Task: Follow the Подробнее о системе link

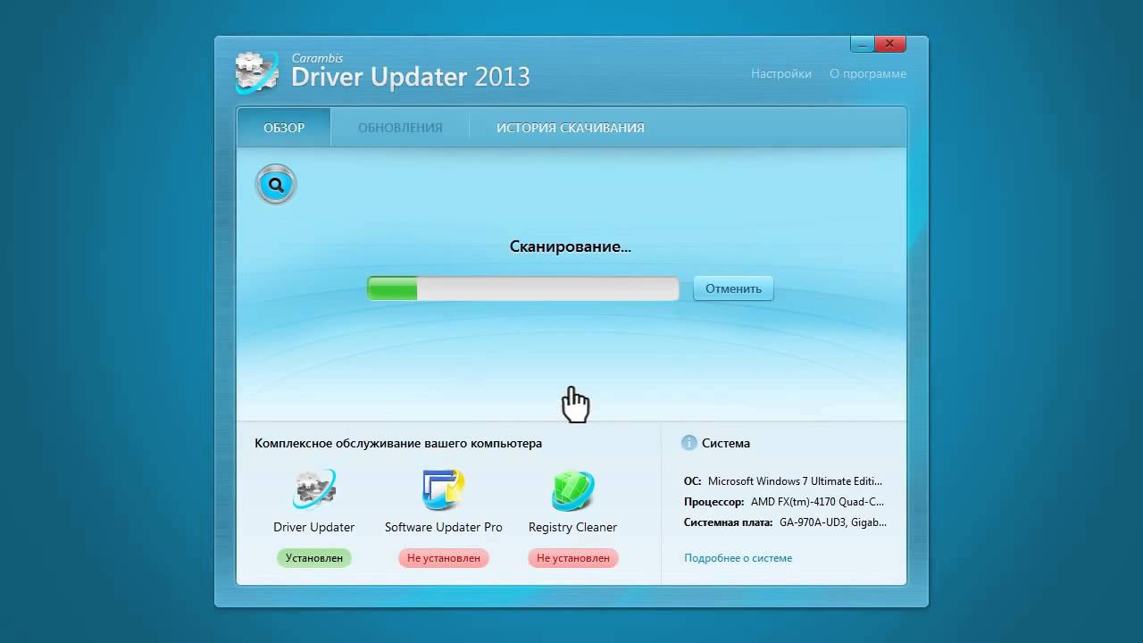Action: tap(738, 558)
